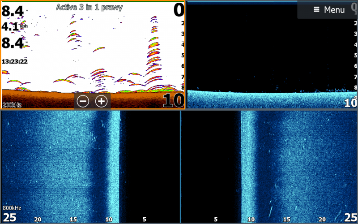Click the right SideScan 25 range value
358x224 pixels.
tap(350, 218)
